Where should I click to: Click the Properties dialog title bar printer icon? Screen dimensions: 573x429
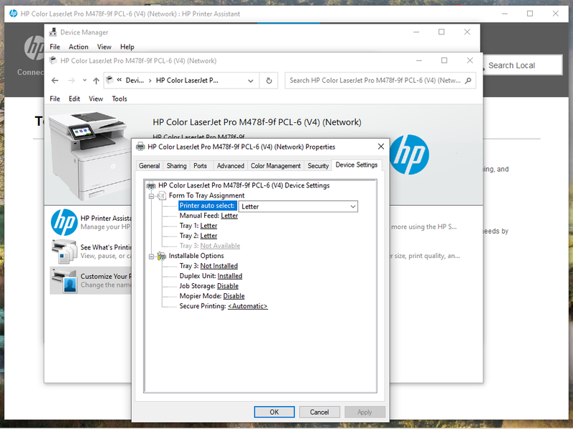pos(140,147)
